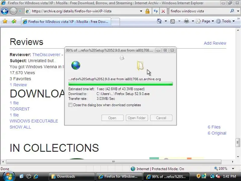
Task: Click the Internet Protected Mode status zone
Action: (157, 169)
